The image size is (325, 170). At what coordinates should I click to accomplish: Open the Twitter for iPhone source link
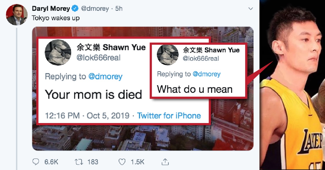coord(169,115)
